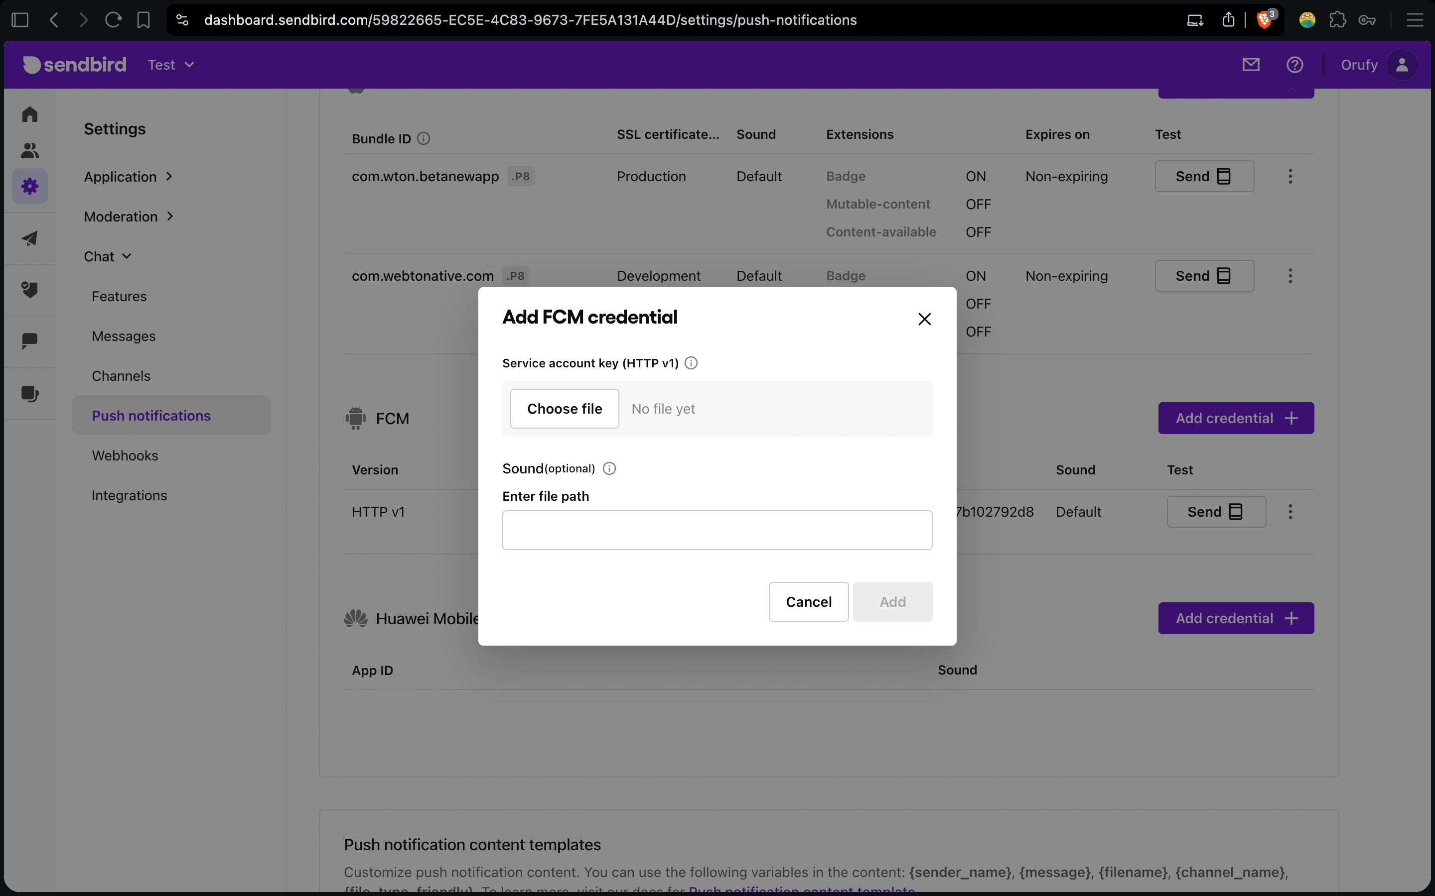The width and height of the screenshot is (1435, 896).
Task: Open the mail inbox icon in header
Action: [1251, 65]
